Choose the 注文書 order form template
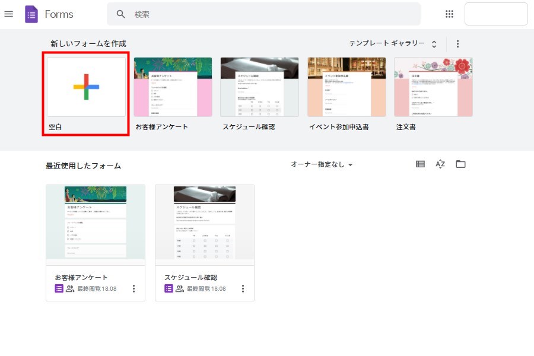Screen dimensions: 534x356 [x=433, y=87]
